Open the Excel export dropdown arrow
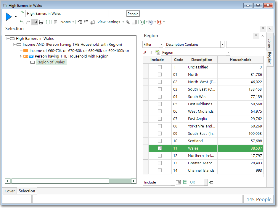Screen dimensions: 278x208 pyautogui.click(x=147, y=22)
